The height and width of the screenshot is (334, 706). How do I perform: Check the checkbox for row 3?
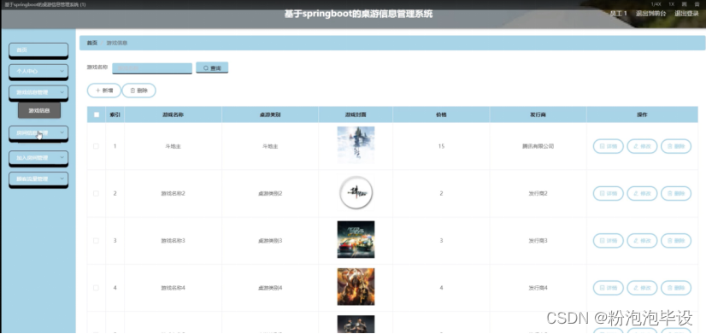click(x=96, y=241)
